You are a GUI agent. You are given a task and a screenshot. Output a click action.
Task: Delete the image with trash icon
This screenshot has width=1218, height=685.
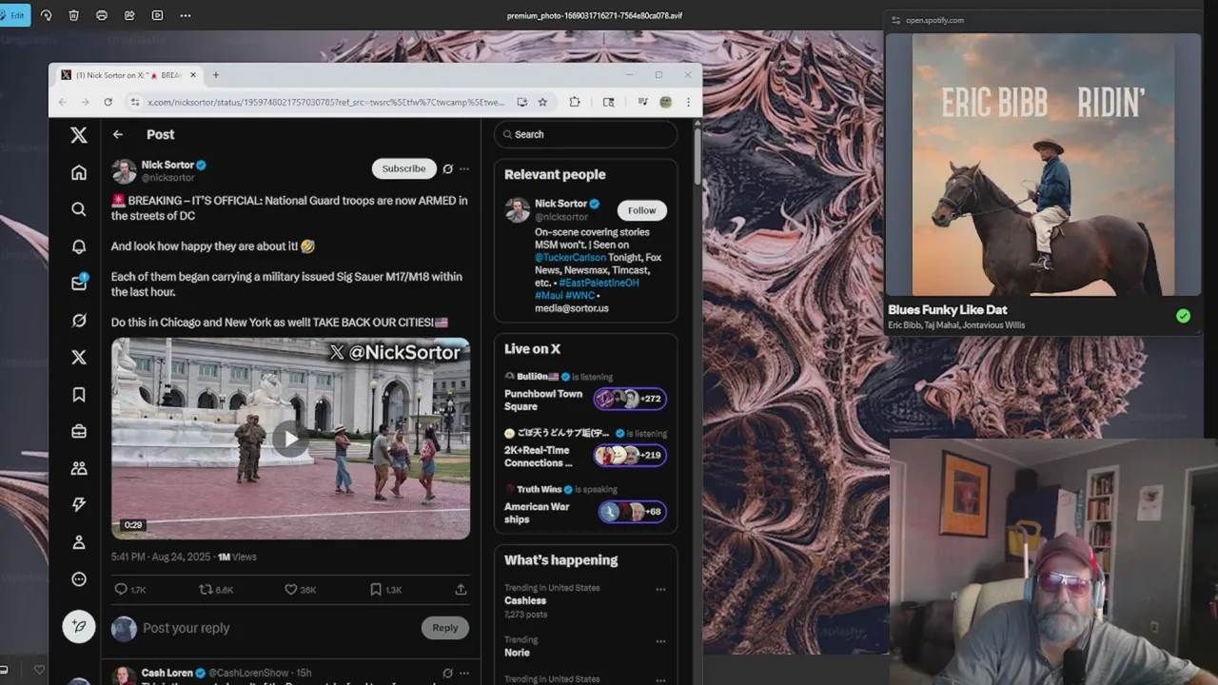coord(73,15)
